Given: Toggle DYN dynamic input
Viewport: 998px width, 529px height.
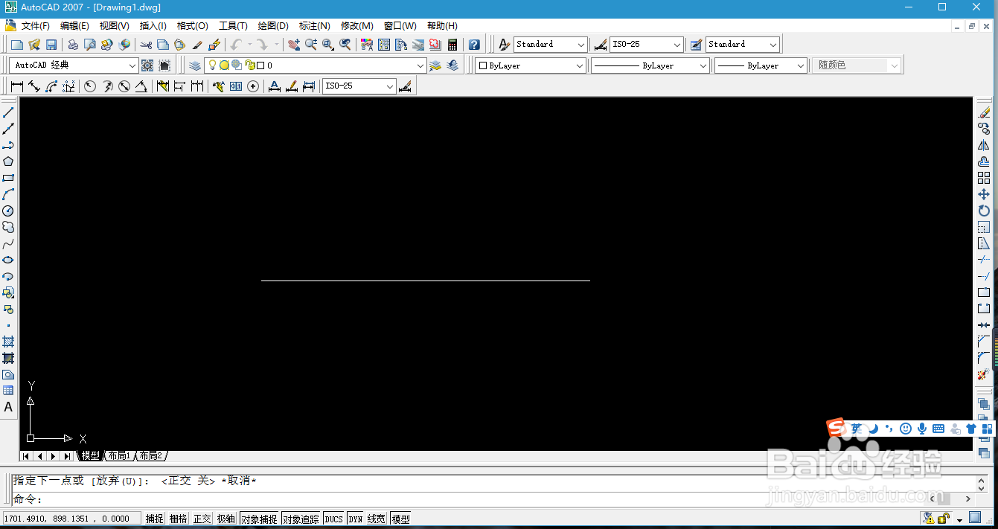Looking at the screenshot, I should click(x=356, y=519).
